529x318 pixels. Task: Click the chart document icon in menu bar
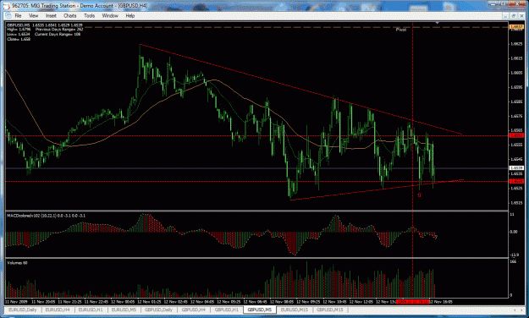[8, 15]
